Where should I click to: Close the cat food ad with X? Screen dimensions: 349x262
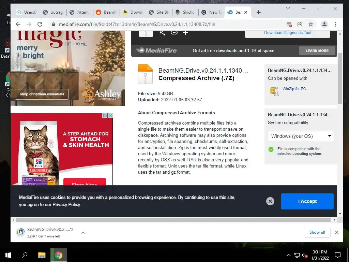pyautogui.click(x=110, y=115)
